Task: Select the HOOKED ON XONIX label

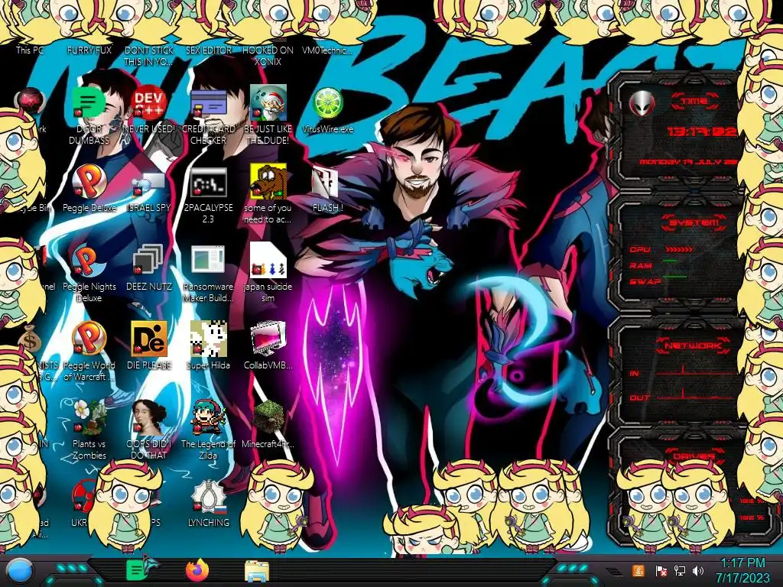Action: (x=268, y=56)
